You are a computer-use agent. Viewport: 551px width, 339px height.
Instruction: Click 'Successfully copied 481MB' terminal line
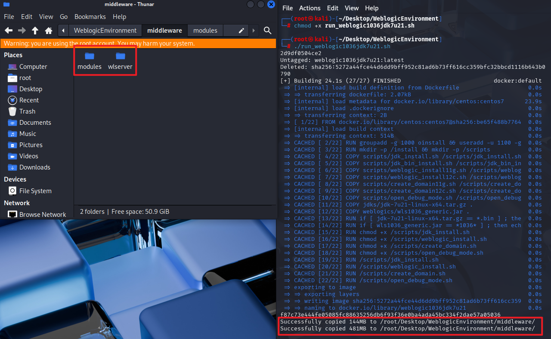408,328
